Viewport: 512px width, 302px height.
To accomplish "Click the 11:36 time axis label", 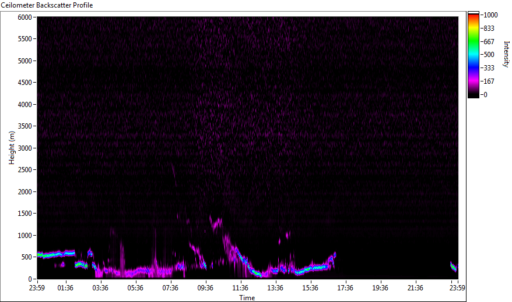I will tap(240, 288).
